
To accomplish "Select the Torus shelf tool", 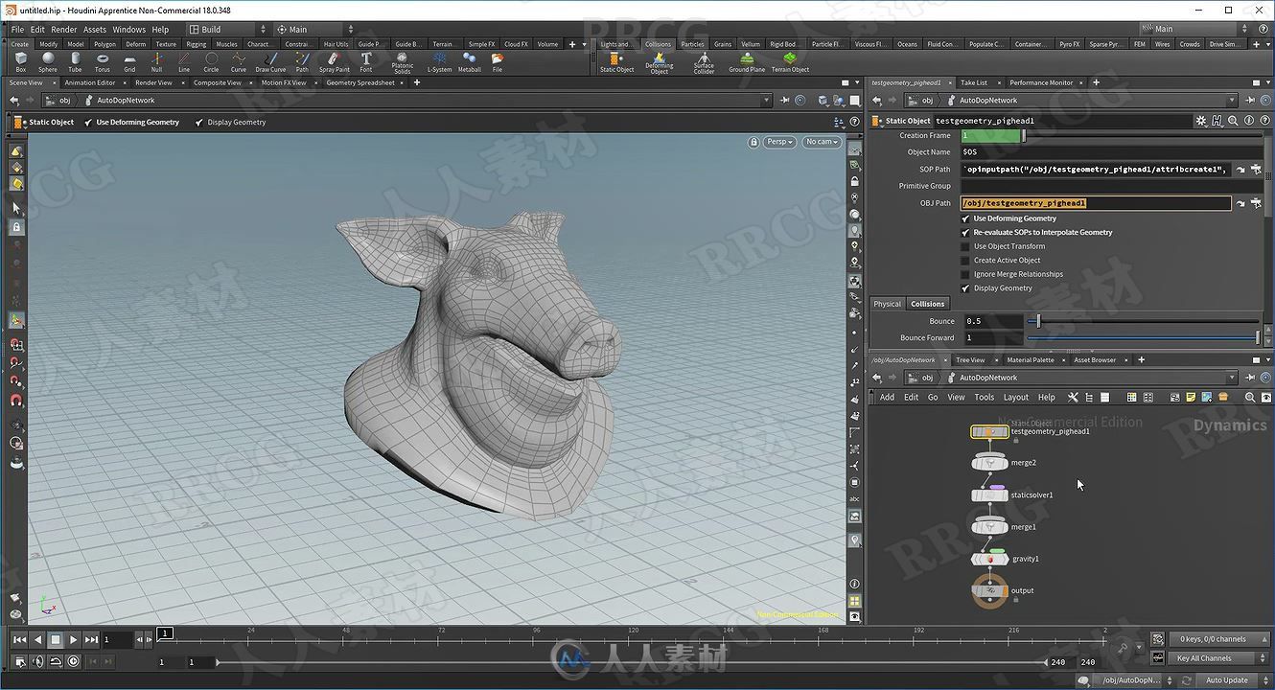I will pyautogui.click(x=102, y=62).
